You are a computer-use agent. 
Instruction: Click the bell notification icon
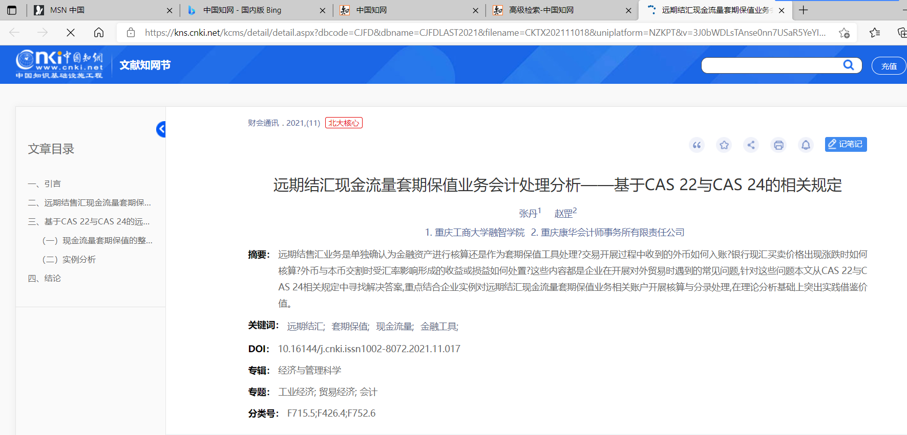pos(805,145)
